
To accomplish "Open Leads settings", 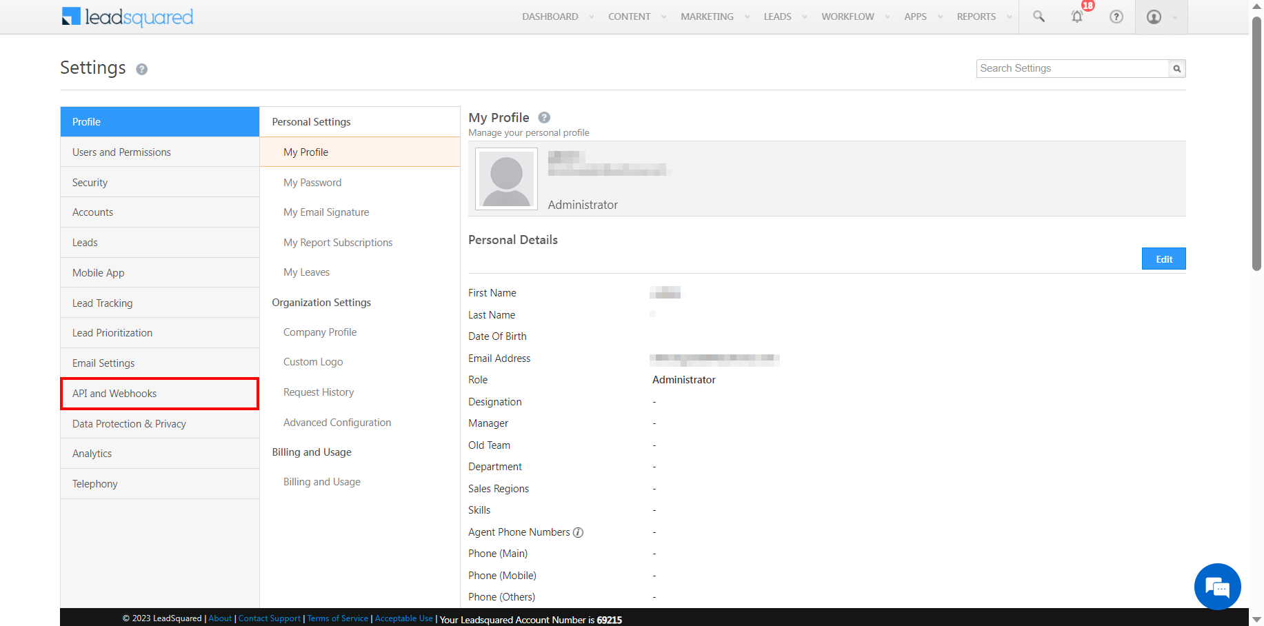I will coord(160,243).
